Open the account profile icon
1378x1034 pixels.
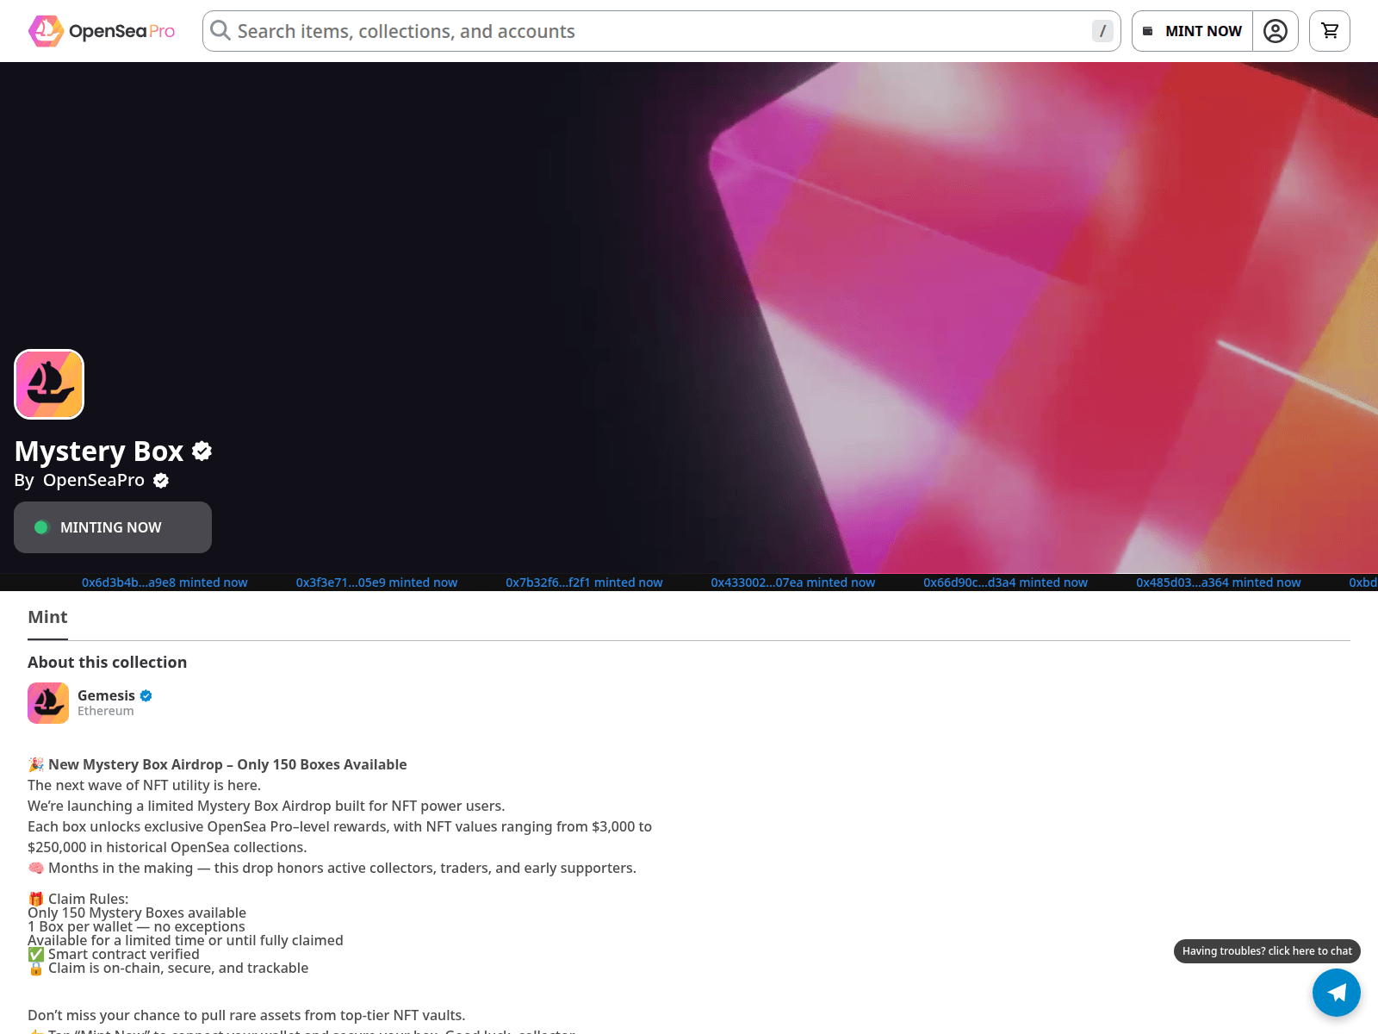click(x=1275, y=31)
